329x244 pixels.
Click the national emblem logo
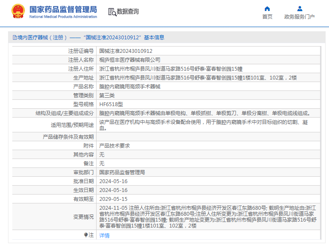(18, 11)
